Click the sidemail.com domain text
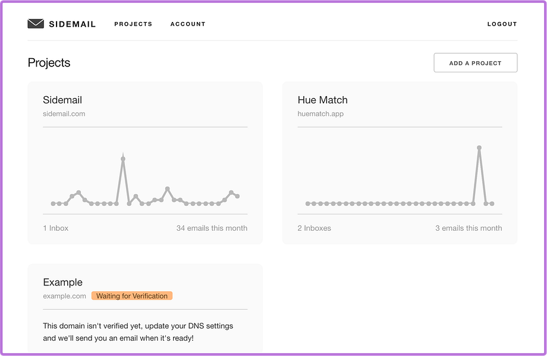Screen dimensions: 547x356 pos(64,113)
